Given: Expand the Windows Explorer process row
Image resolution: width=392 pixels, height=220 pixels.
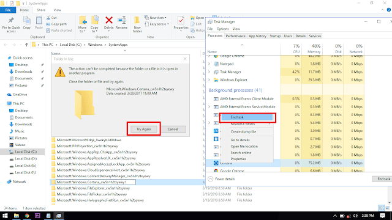Looking at the screenshot, I should pos(209,80).
